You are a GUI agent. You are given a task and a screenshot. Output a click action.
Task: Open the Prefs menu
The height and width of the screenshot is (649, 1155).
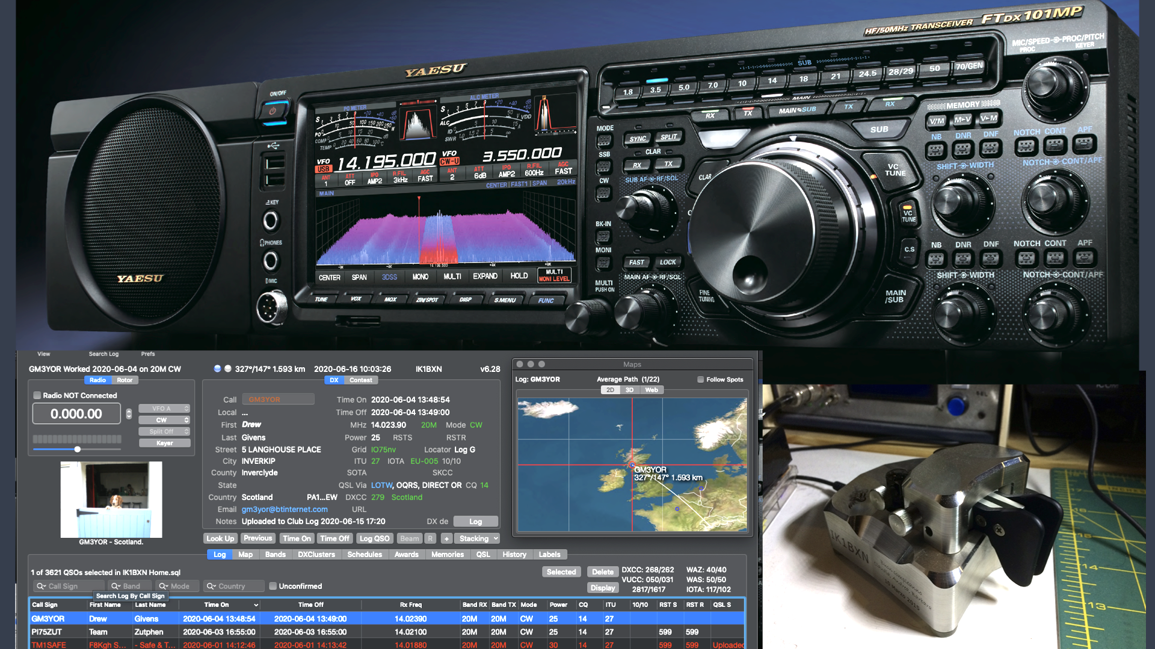coord(148,354)
